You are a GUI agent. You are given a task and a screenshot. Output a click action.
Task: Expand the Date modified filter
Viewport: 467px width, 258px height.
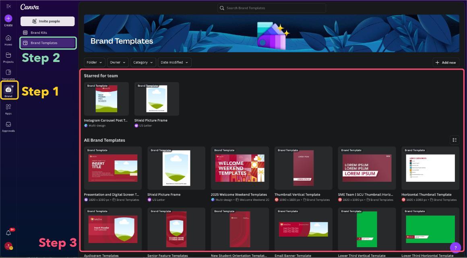coord(174,62)
